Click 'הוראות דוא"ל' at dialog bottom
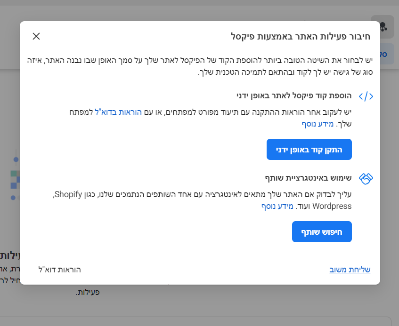 pyautogui.click(x=59, y=270)
